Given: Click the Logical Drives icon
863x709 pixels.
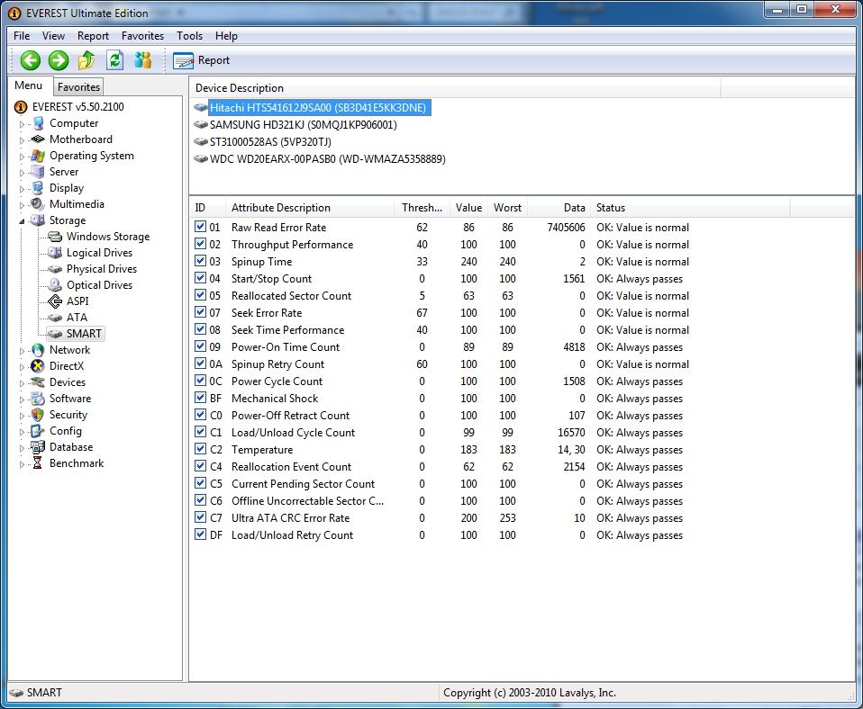Looking at the screenshot, I should (x=54, y=252).
